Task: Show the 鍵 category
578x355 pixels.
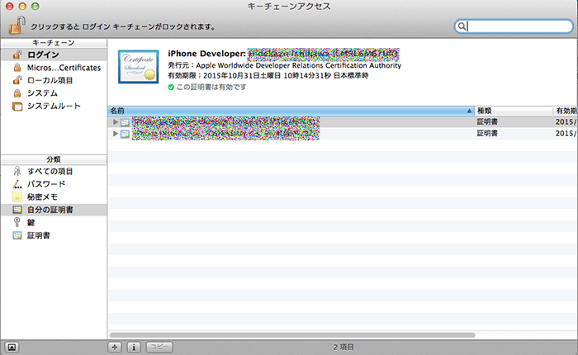Action: coord(30,222)
